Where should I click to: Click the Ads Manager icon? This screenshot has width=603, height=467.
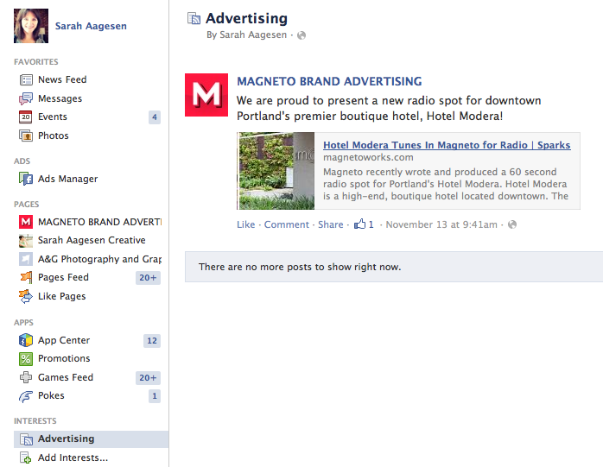click(26, 179)
